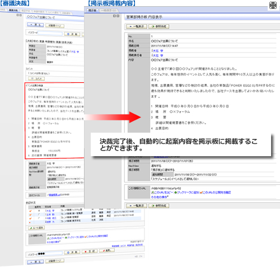Click the 差戻し button in the approval window
The width and height of the screenshot is (280, 267).
pyautogui.click(x=107, y=250)
